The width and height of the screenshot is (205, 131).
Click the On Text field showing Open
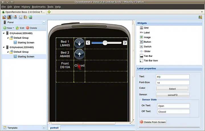[x=173, y=106]
